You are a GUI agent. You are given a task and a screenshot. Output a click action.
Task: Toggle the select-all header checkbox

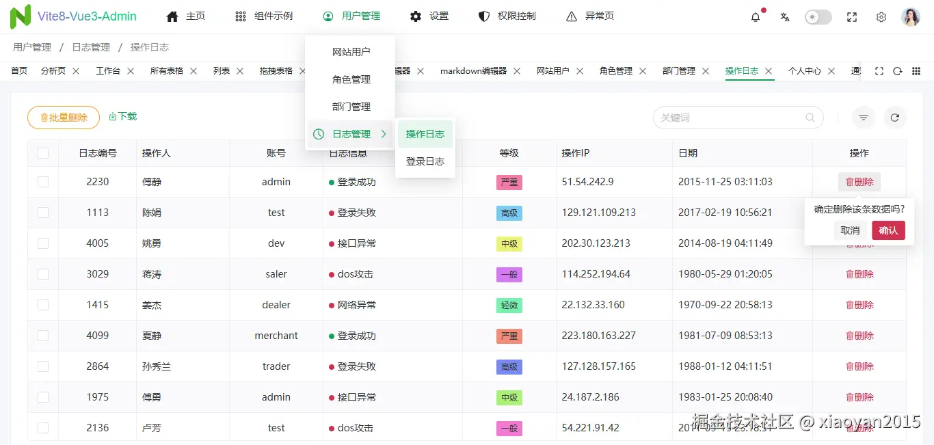pyautogui.click(x=43, y=153)
